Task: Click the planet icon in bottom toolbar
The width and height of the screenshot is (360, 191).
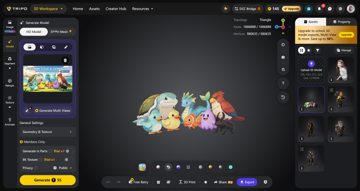Action: point(168,182)
